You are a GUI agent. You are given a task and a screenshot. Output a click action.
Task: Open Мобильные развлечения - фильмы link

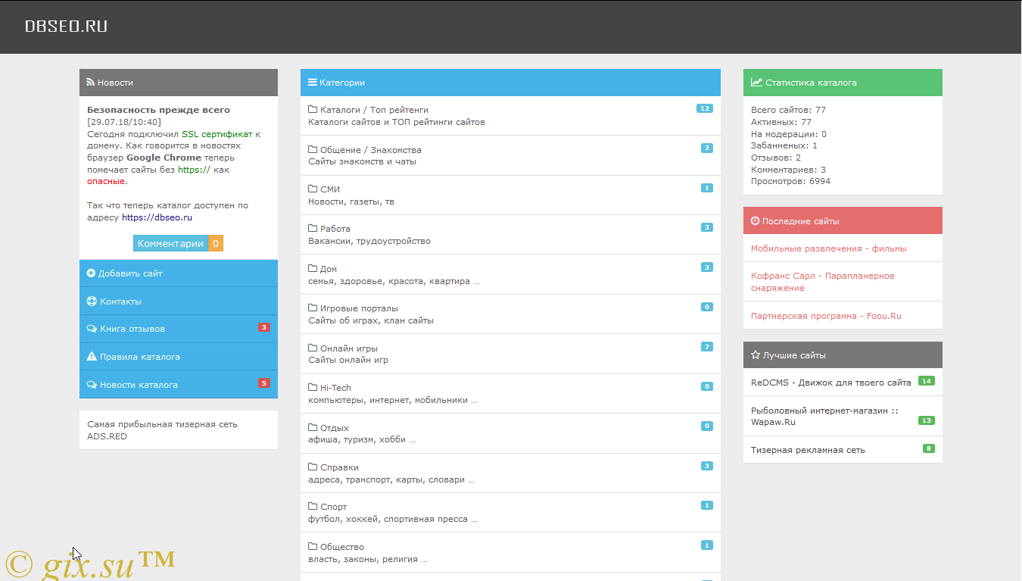tap(829, 248)
